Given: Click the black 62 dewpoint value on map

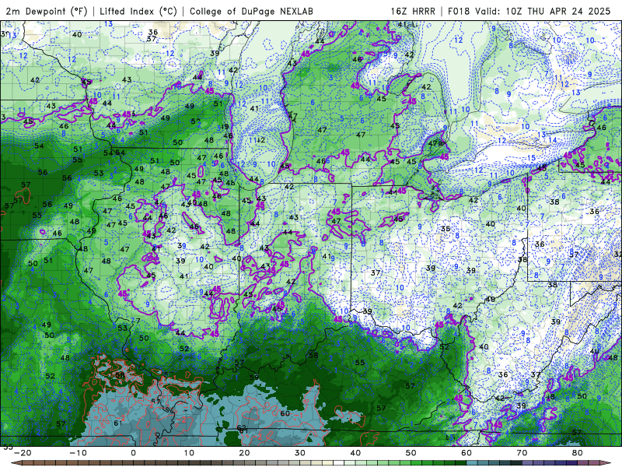Looking at the screenshot, I should 241,427.
